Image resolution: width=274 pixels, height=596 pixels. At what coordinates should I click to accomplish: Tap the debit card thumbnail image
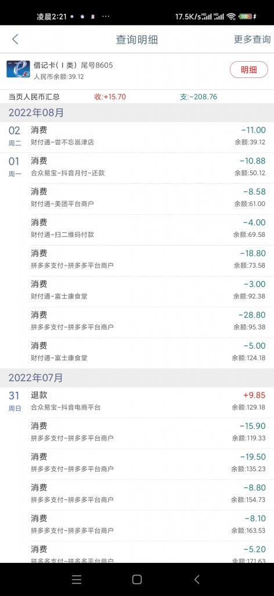click(x=18, y=69)
